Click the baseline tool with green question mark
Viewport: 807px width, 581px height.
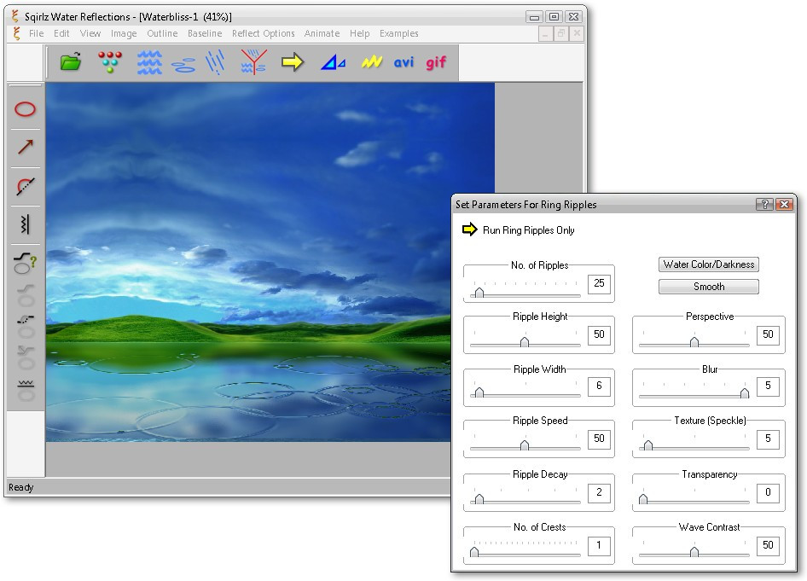click(x=26, y=263)
